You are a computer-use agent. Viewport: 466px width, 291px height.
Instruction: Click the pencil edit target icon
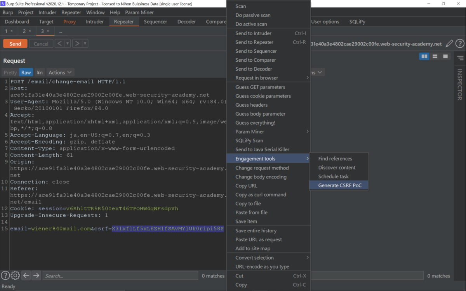click(x=449, y=44)
